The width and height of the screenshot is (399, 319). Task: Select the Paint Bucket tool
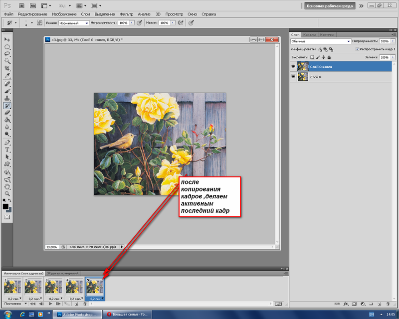(x=7, y=120)
